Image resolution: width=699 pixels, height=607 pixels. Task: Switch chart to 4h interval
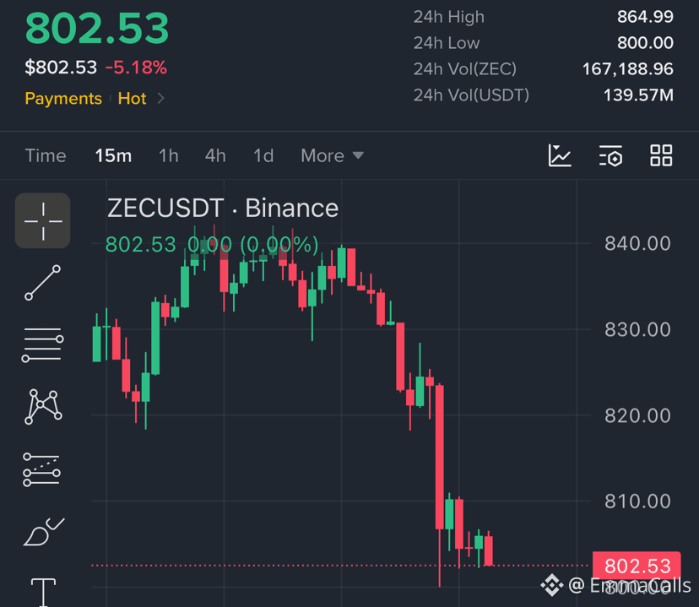(215, 155)
